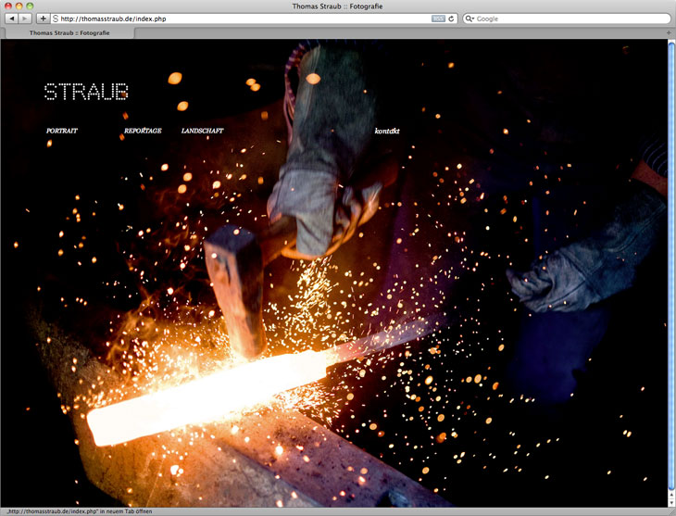Select the Thomas Straub :: Fotografie tab
The width and height of the screenshot is (676, 516).
[x=69, y=32]
